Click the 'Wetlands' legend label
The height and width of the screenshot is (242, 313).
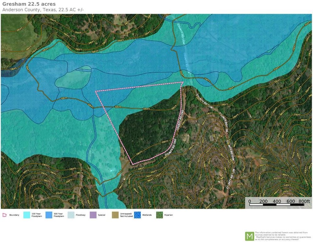[147, 215]
